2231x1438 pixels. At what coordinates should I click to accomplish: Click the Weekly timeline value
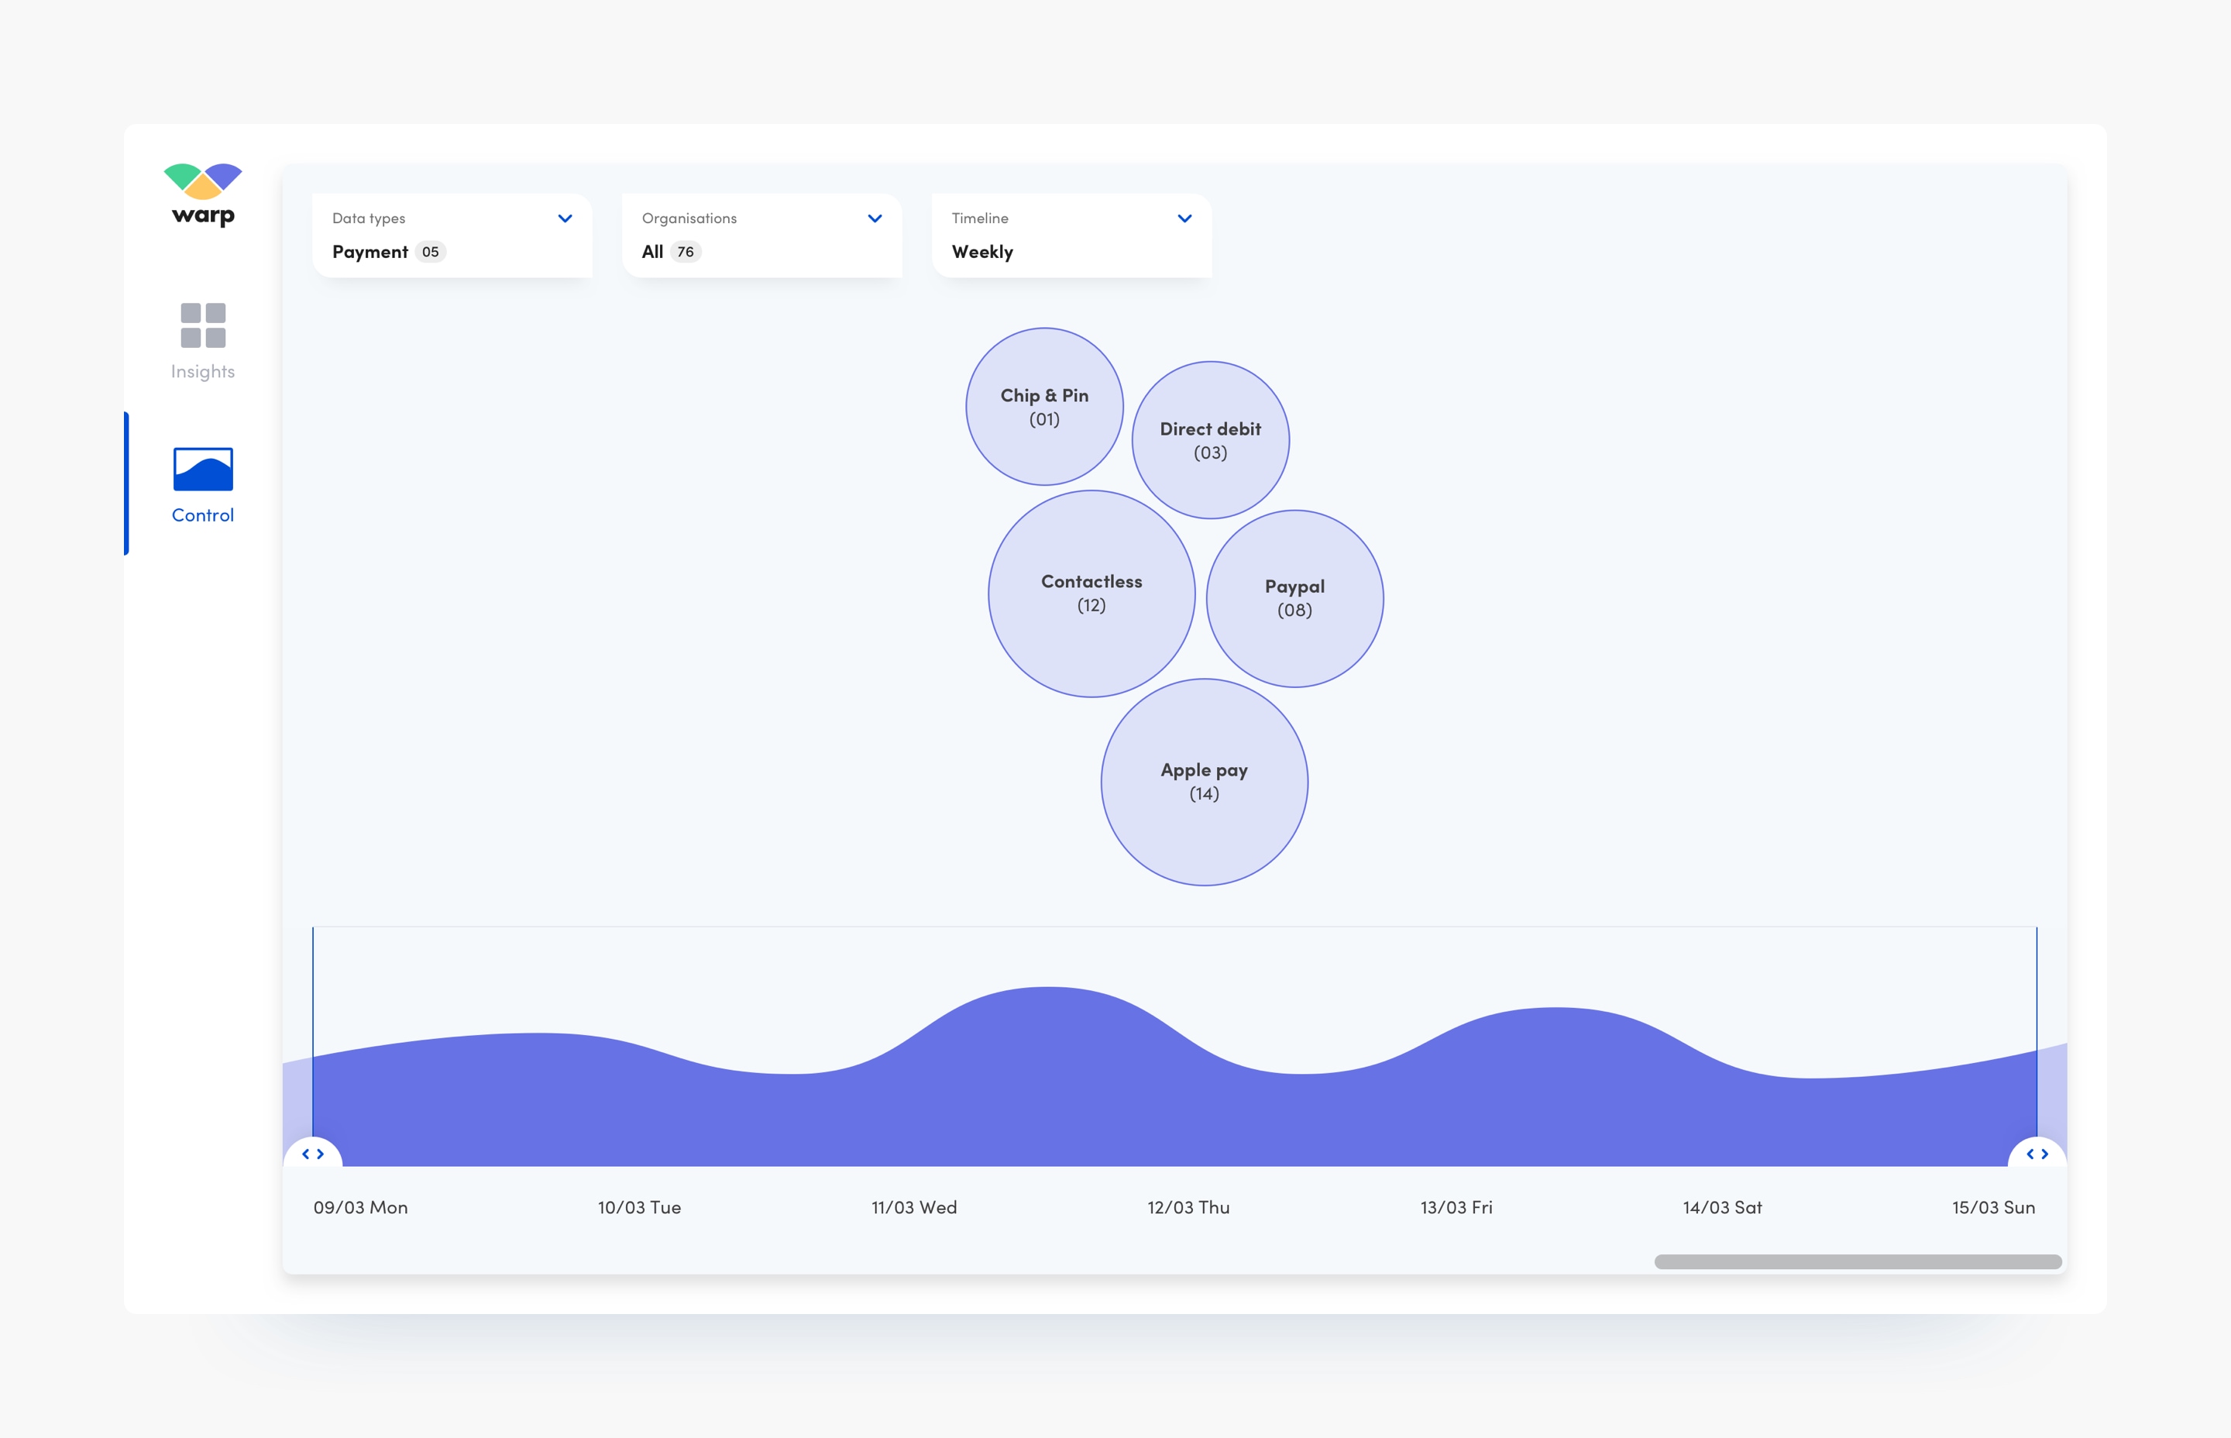982,252
